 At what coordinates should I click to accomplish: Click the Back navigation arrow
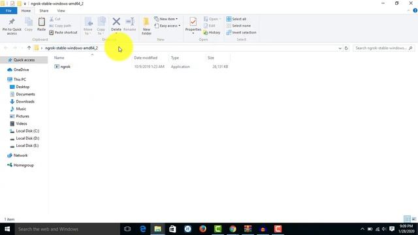6,48
